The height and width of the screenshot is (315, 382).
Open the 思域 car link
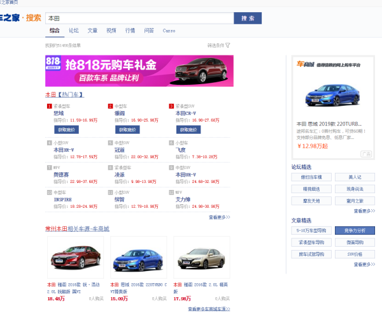coord(59,114)
